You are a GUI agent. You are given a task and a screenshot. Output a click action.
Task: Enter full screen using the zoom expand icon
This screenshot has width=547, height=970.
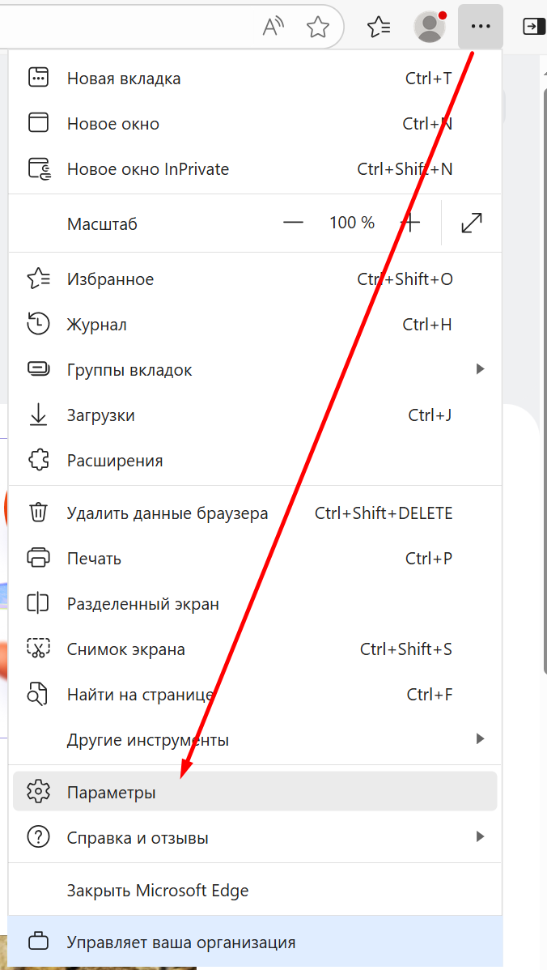pyautogui.click(x=472, y=223)
